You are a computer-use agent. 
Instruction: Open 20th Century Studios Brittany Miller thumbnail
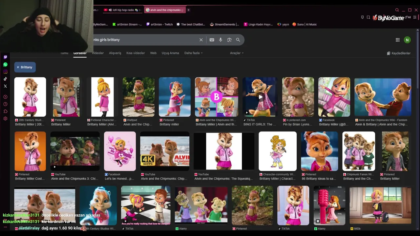click(30, 97)
